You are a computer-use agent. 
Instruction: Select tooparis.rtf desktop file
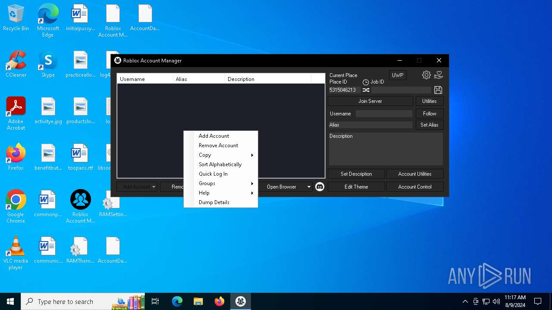click(80, 157)
